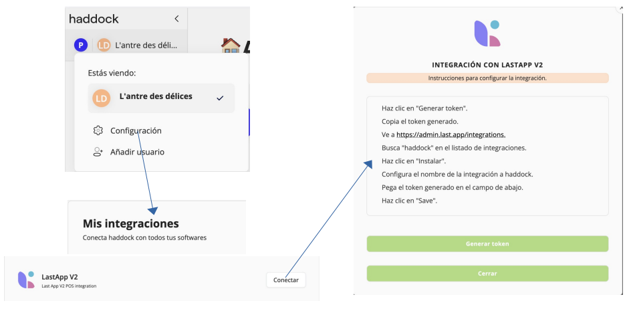Click the LastApp V2 logo in the integration row
The width and height of the screenshot is (627, 313).
click(x=26, y=280)
